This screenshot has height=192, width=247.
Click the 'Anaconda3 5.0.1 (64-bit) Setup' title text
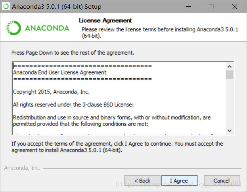tap(57, 7)
